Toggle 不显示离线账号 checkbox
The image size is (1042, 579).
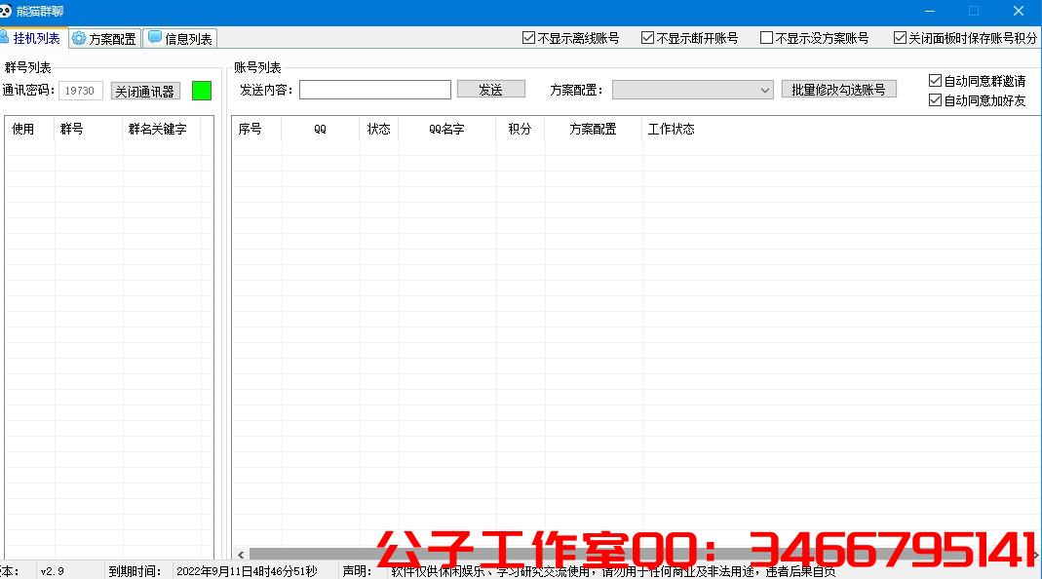pos(570,38)
